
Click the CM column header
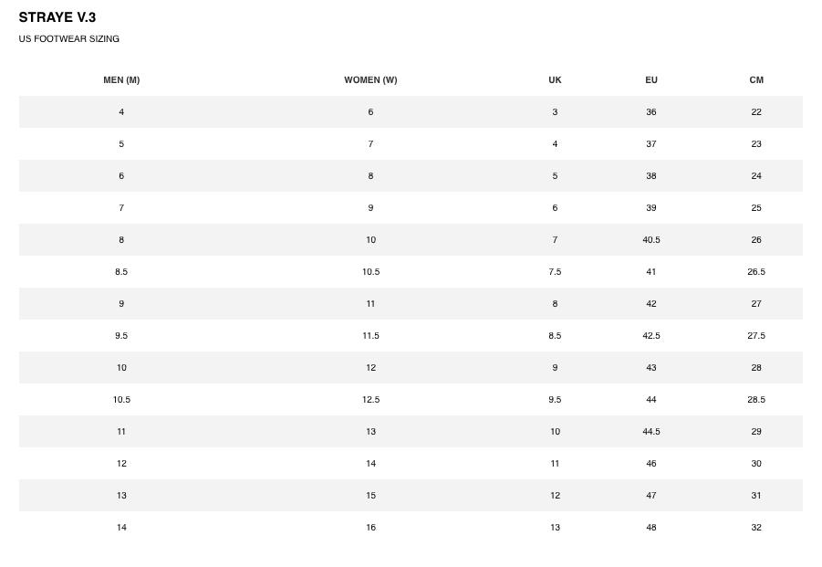click(x=756, y=80)
